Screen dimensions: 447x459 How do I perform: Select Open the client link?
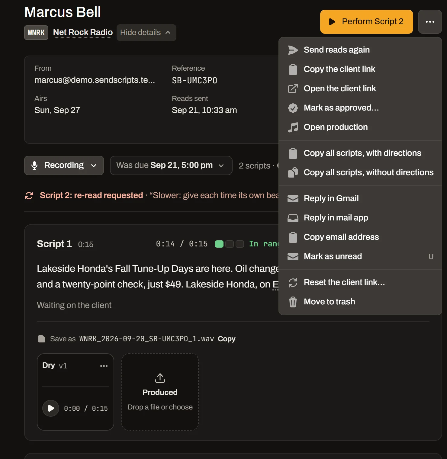[x=360, y=88]
